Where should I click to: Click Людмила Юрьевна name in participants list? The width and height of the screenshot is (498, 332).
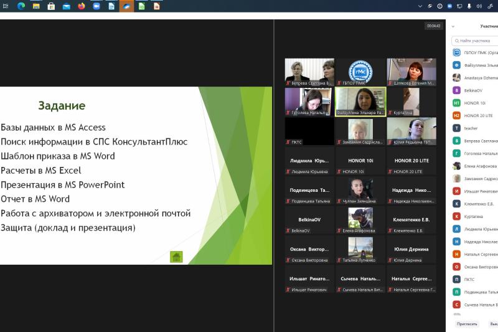(x=481, y=229)
